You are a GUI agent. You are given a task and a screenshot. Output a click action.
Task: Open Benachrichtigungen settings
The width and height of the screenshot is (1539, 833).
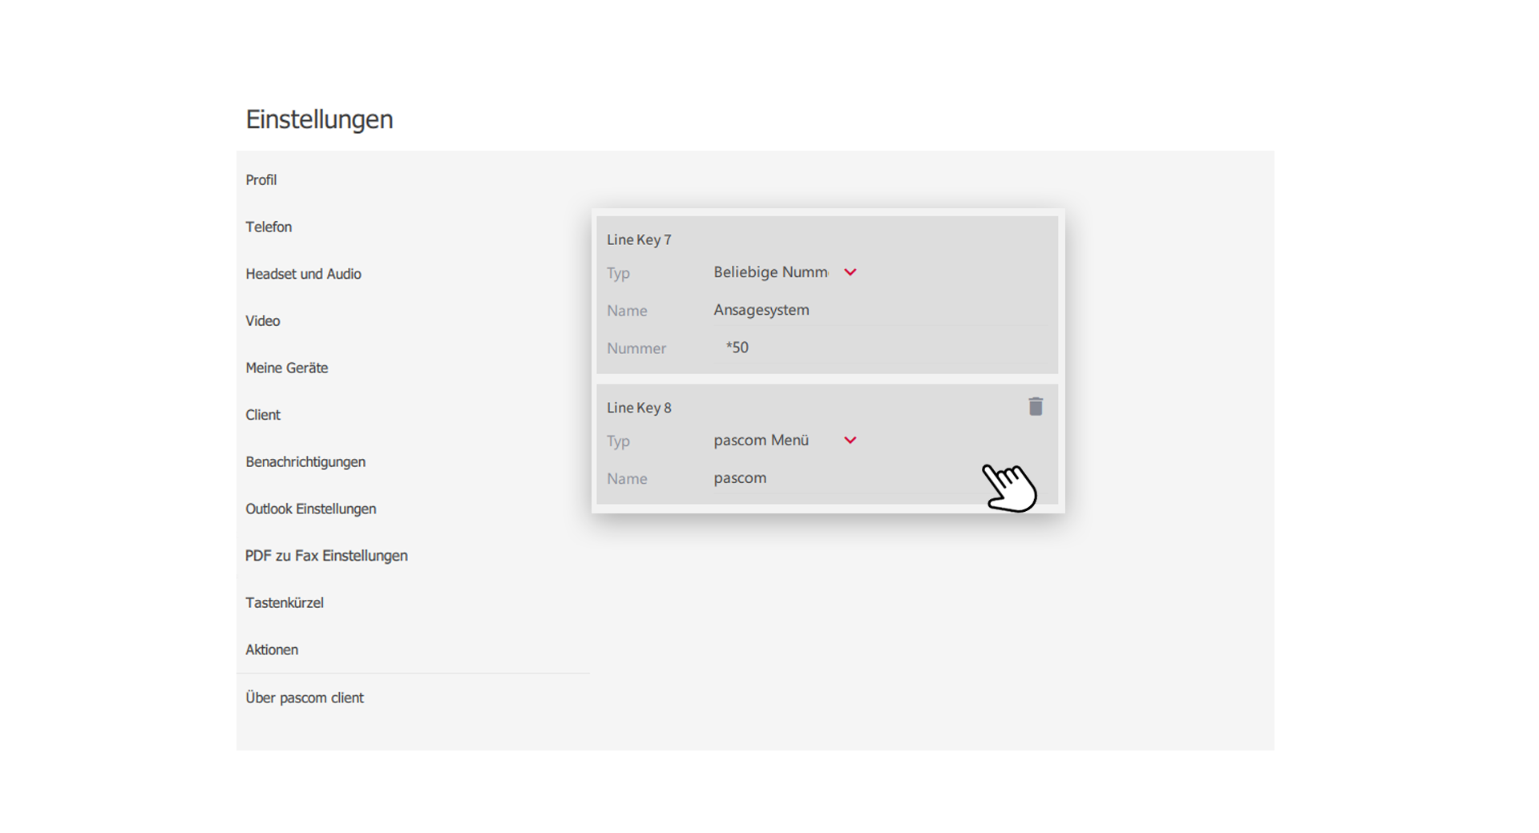(x=305, y=462)
